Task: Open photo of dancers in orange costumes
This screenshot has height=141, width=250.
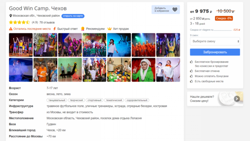Action: tap(143, 45)
